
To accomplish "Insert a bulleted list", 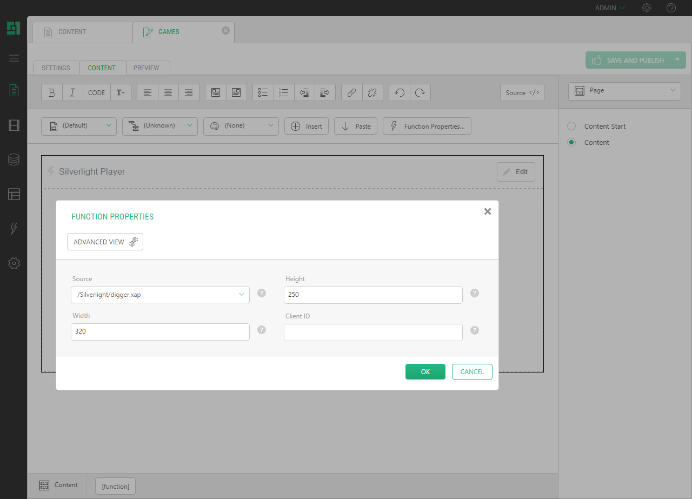I will (263, 92).
